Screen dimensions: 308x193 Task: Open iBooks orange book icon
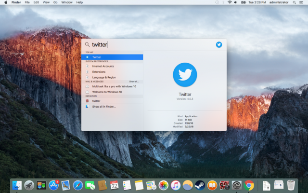pos(212,185)
